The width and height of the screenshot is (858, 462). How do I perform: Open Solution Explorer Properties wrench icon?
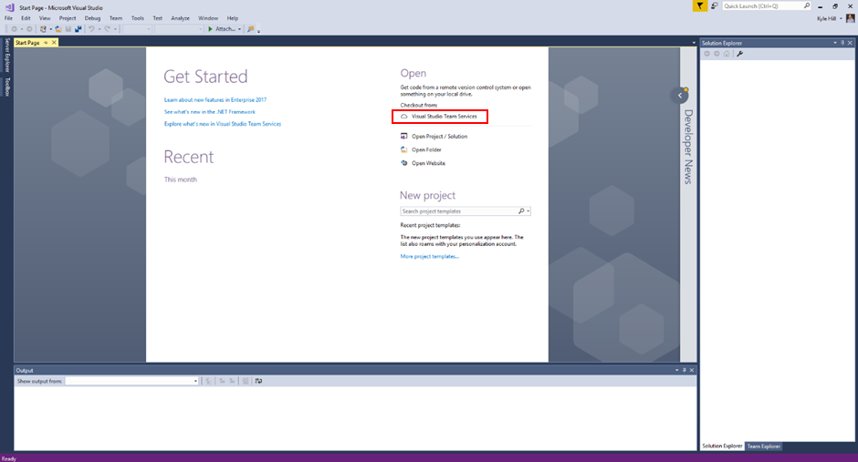tap(740, 54)
